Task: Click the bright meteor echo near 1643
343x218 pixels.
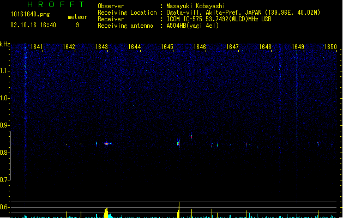Action: point(107,144)
